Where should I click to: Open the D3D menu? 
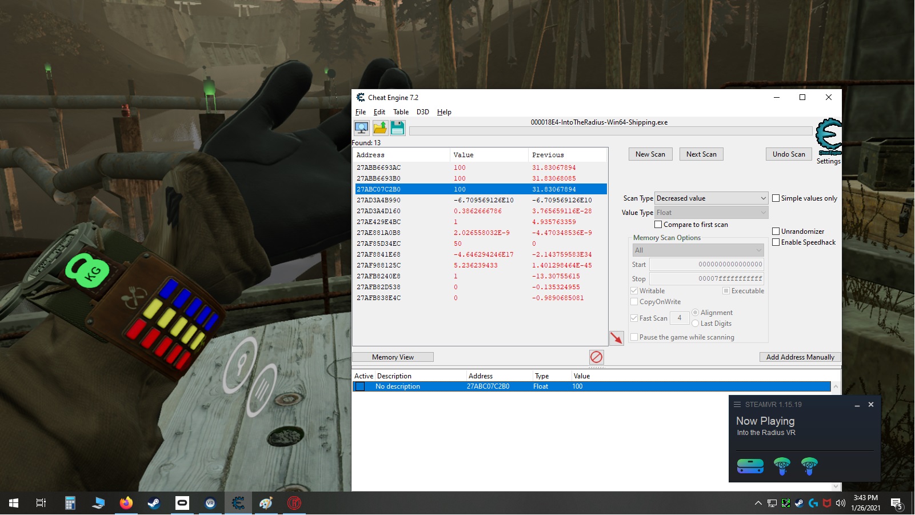click(x=422, y=112)
